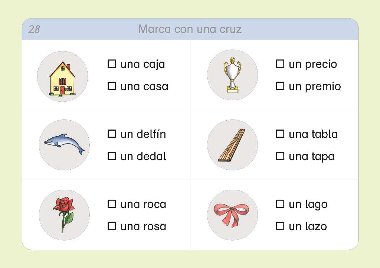Click the trophy cup picture
Image resolution: width=380 pixels, height=268 pixels.
point(232,75)
